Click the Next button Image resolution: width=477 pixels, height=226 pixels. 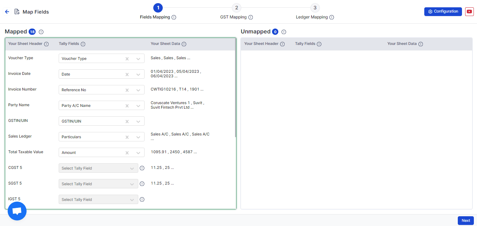[466, 220]
